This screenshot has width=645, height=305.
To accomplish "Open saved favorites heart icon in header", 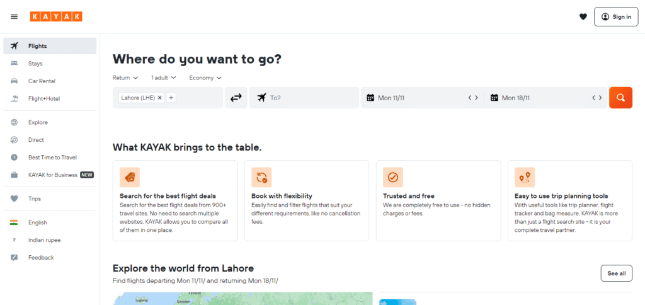I will pos(583,17).
